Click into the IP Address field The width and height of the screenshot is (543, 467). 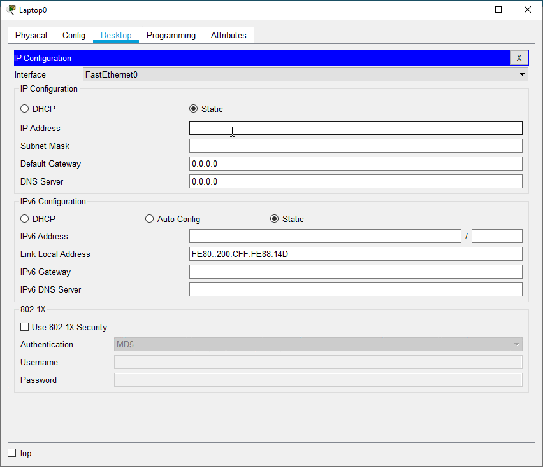click(356, 128)
